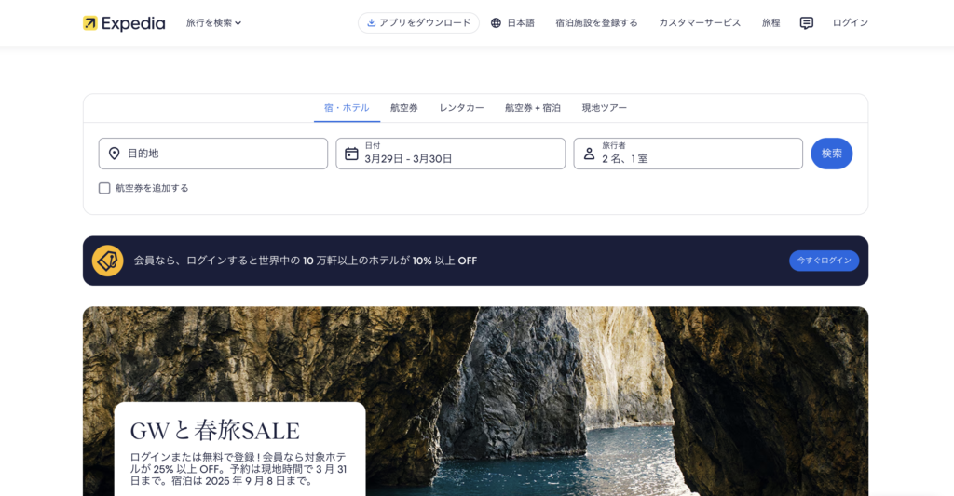Click the location pin icon in 目的地
Screen dimensions: 954x496
coord(114,154)
